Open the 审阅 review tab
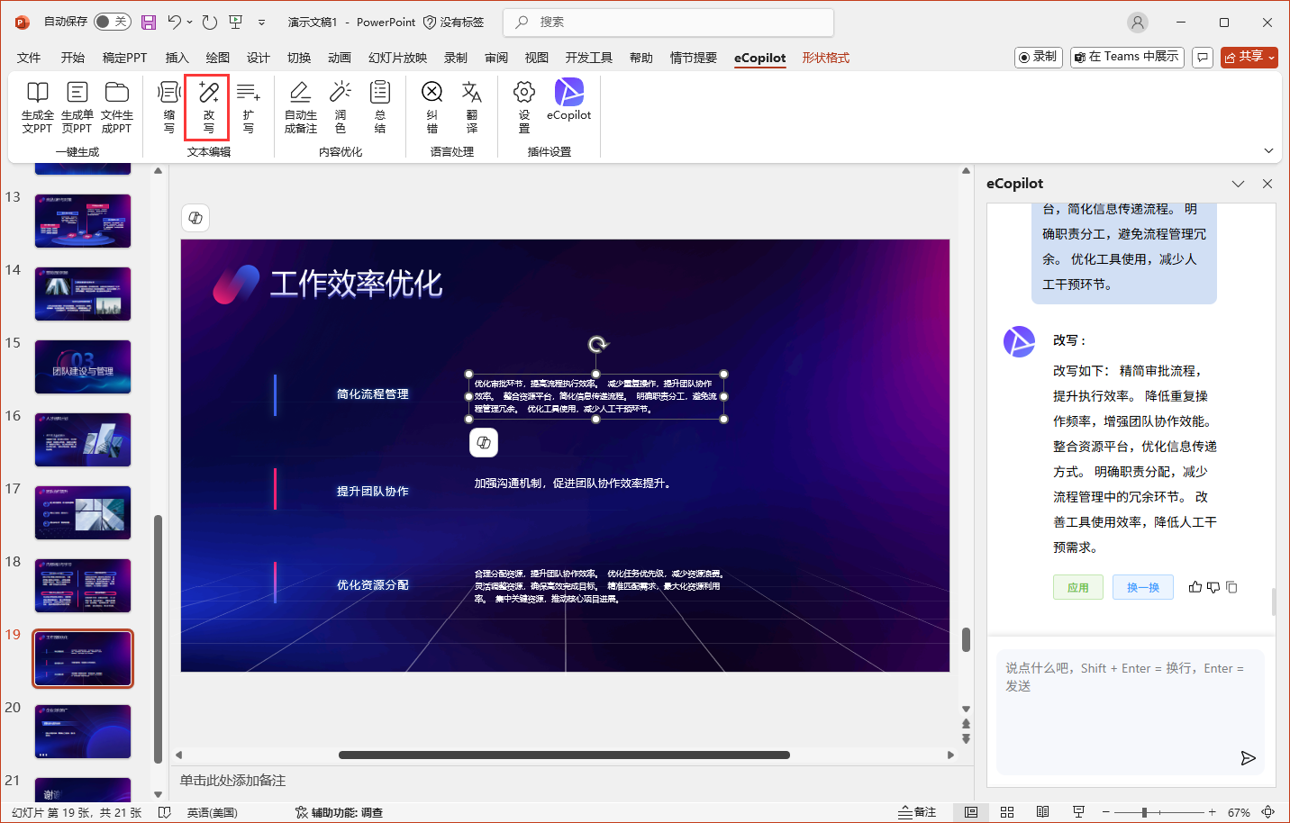 (496, 58)
